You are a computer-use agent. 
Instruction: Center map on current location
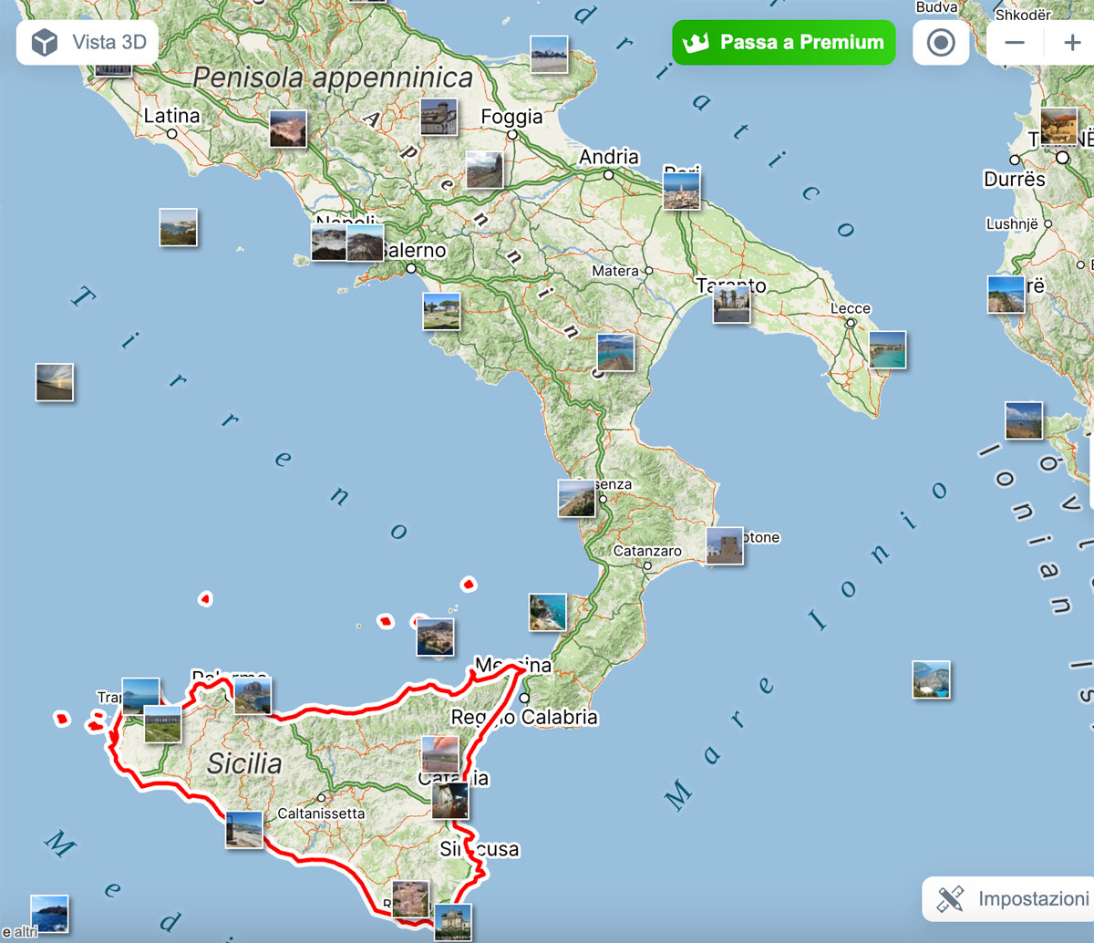(x=940, y=43)
